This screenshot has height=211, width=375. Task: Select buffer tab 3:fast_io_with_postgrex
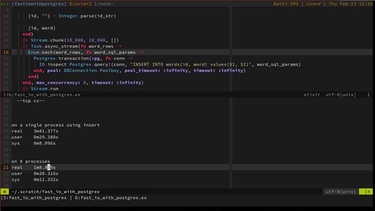(36, 198)
